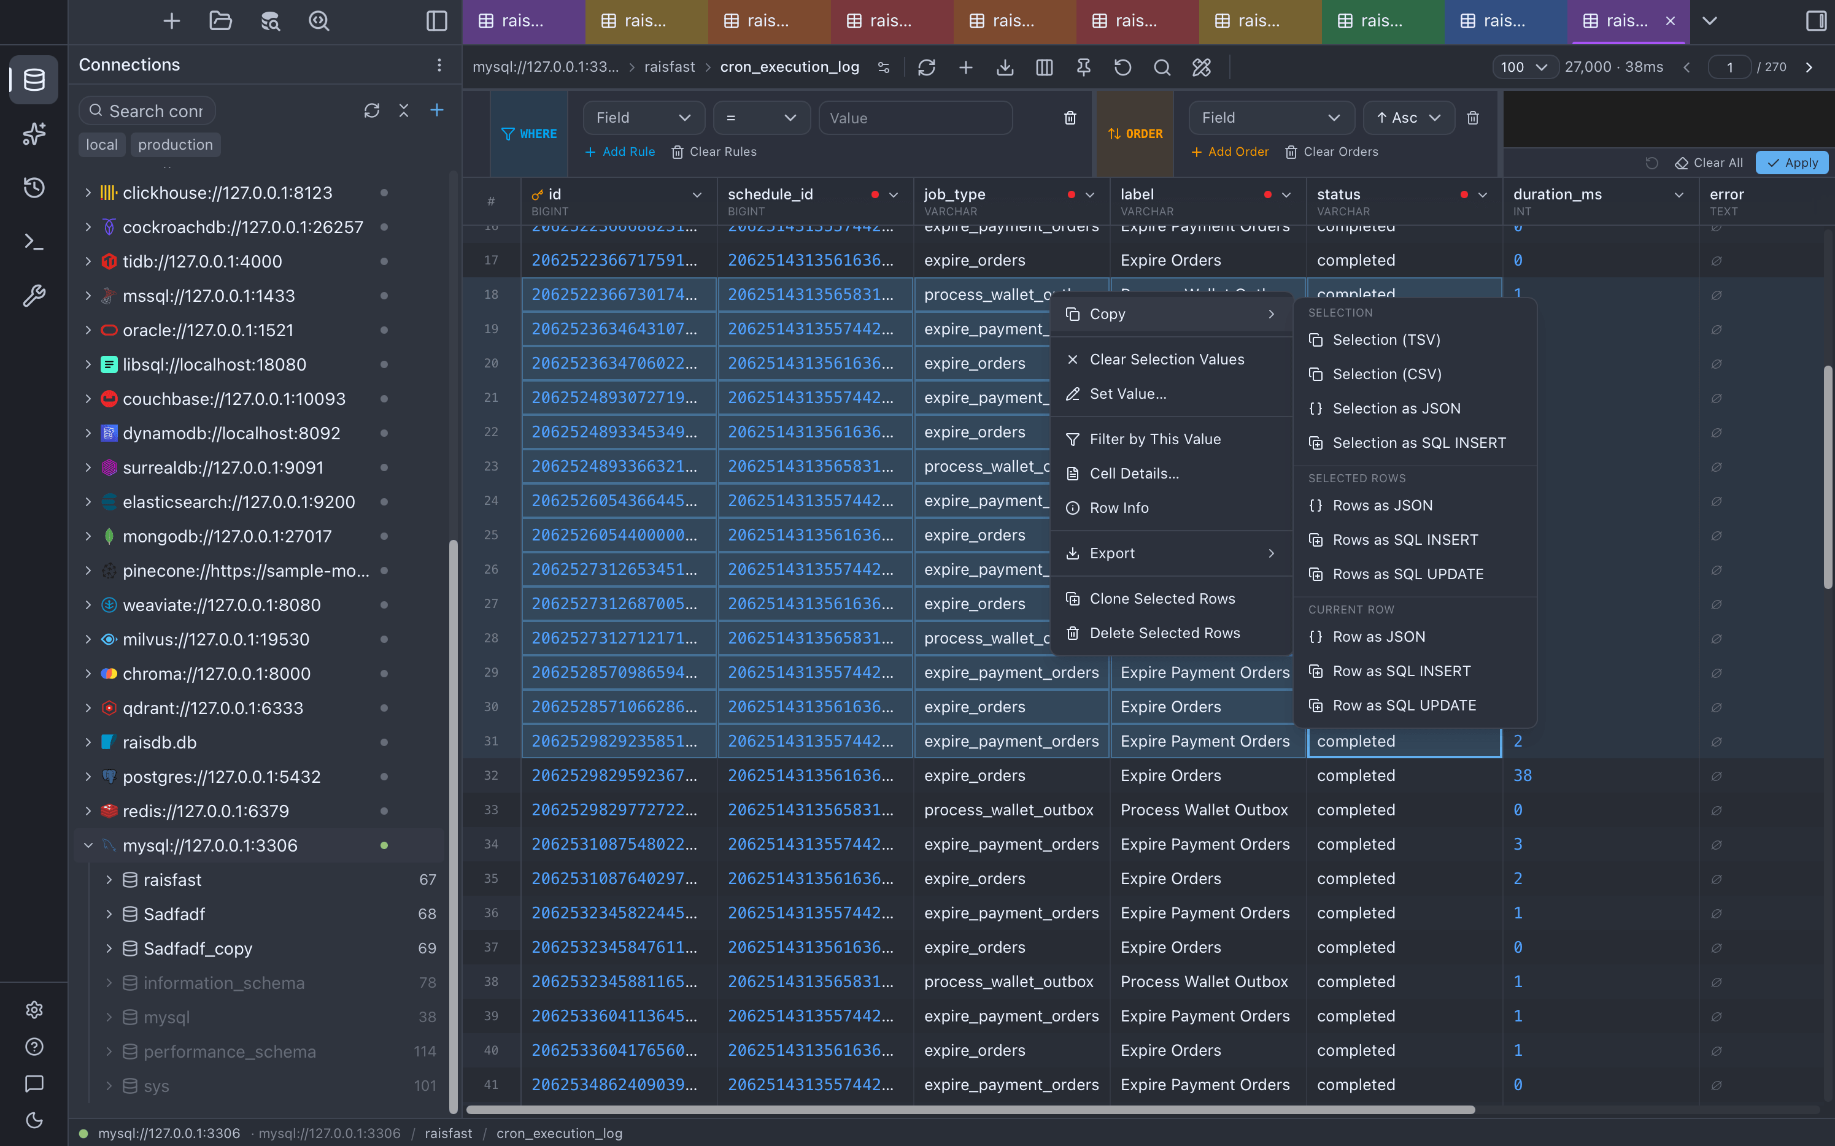This screenshot has height=1146, width=1835.
Task: Toggle the production tag filter
Action: 175,145
